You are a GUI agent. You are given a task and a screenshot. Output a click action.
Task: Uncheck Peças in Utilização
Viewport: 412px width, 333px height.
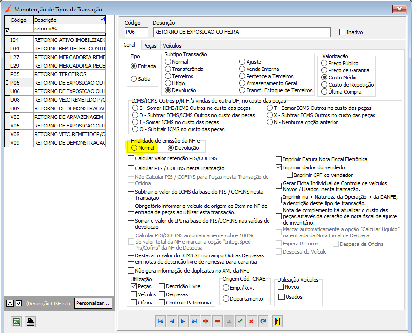tap(134, 286)
